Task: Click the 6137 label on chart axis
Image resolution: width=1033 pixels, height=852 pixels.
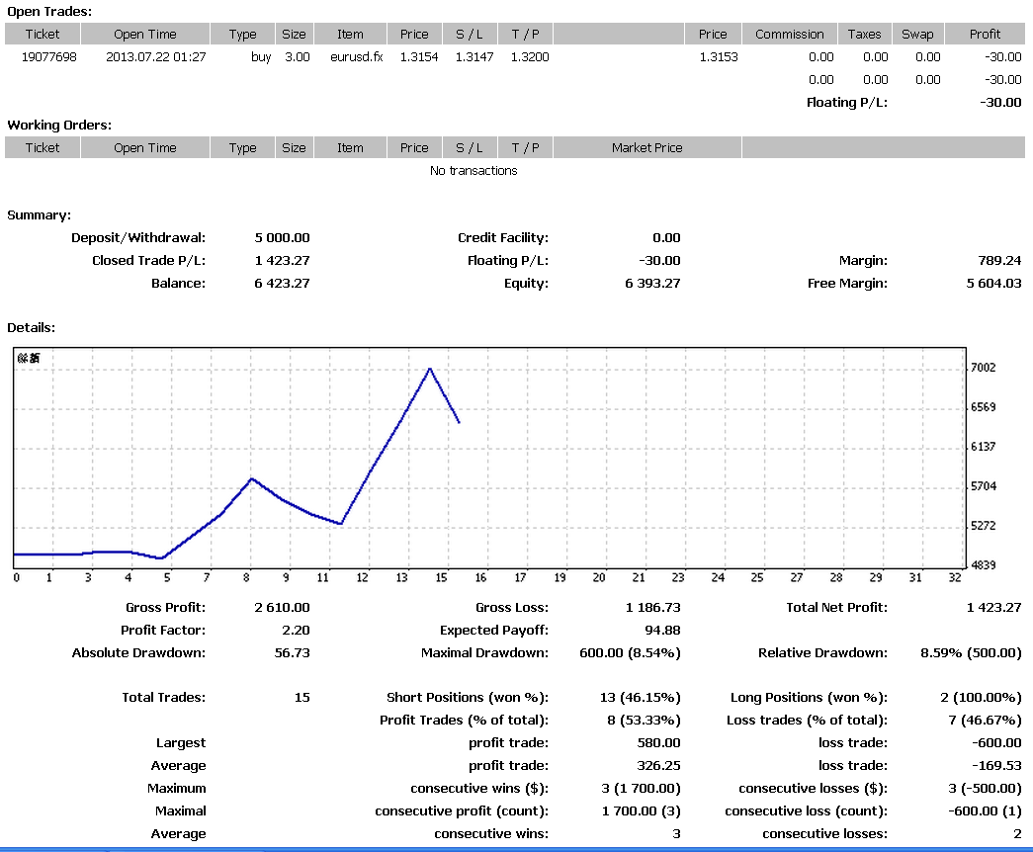Action: click(x=983, y=447)
